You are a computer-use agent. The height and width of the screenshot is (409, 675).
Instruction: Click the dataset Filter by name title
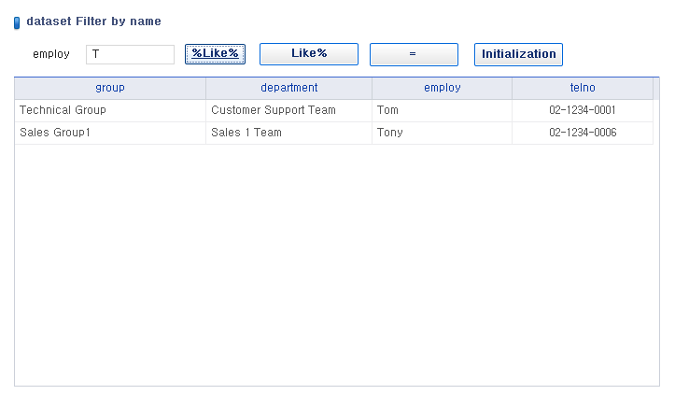[94, 21]
